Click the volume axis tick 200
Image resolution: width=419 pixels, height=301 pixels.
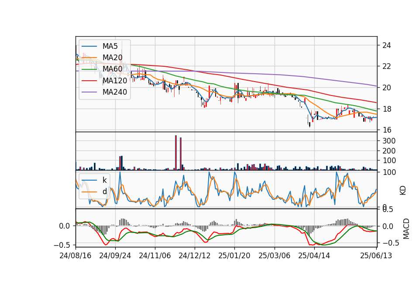click(x=389, y=151)
